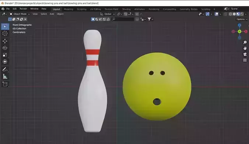Open the viewport Add menu

52,14
